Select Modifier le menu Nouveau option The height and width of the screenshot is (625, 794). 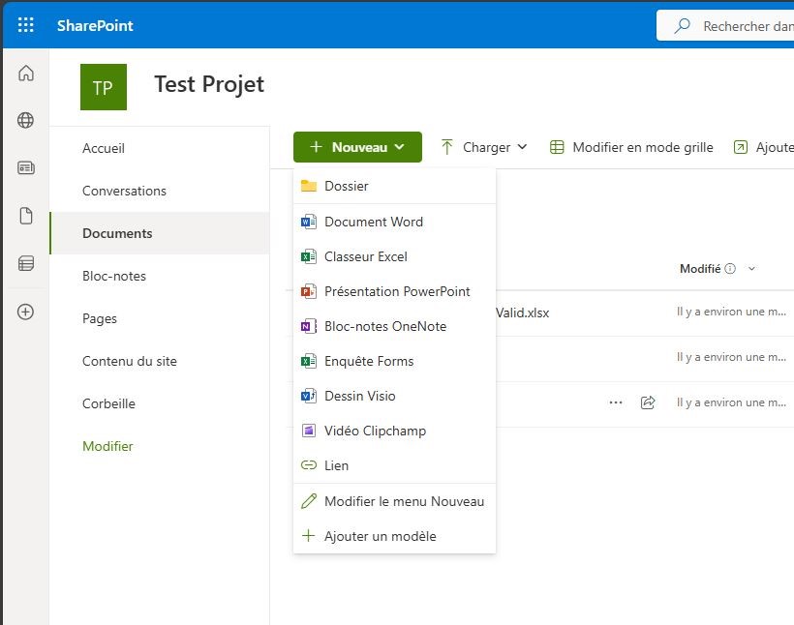click(x=404, y=501)
